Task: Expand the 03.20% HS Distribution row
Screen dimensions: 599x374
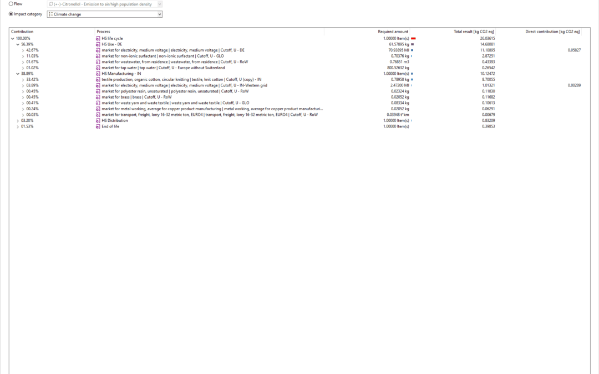Action: [18, 121]
